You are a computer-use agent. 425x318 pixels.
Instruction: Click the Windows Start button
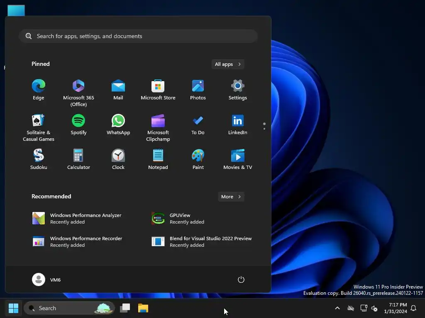[13, 308]
